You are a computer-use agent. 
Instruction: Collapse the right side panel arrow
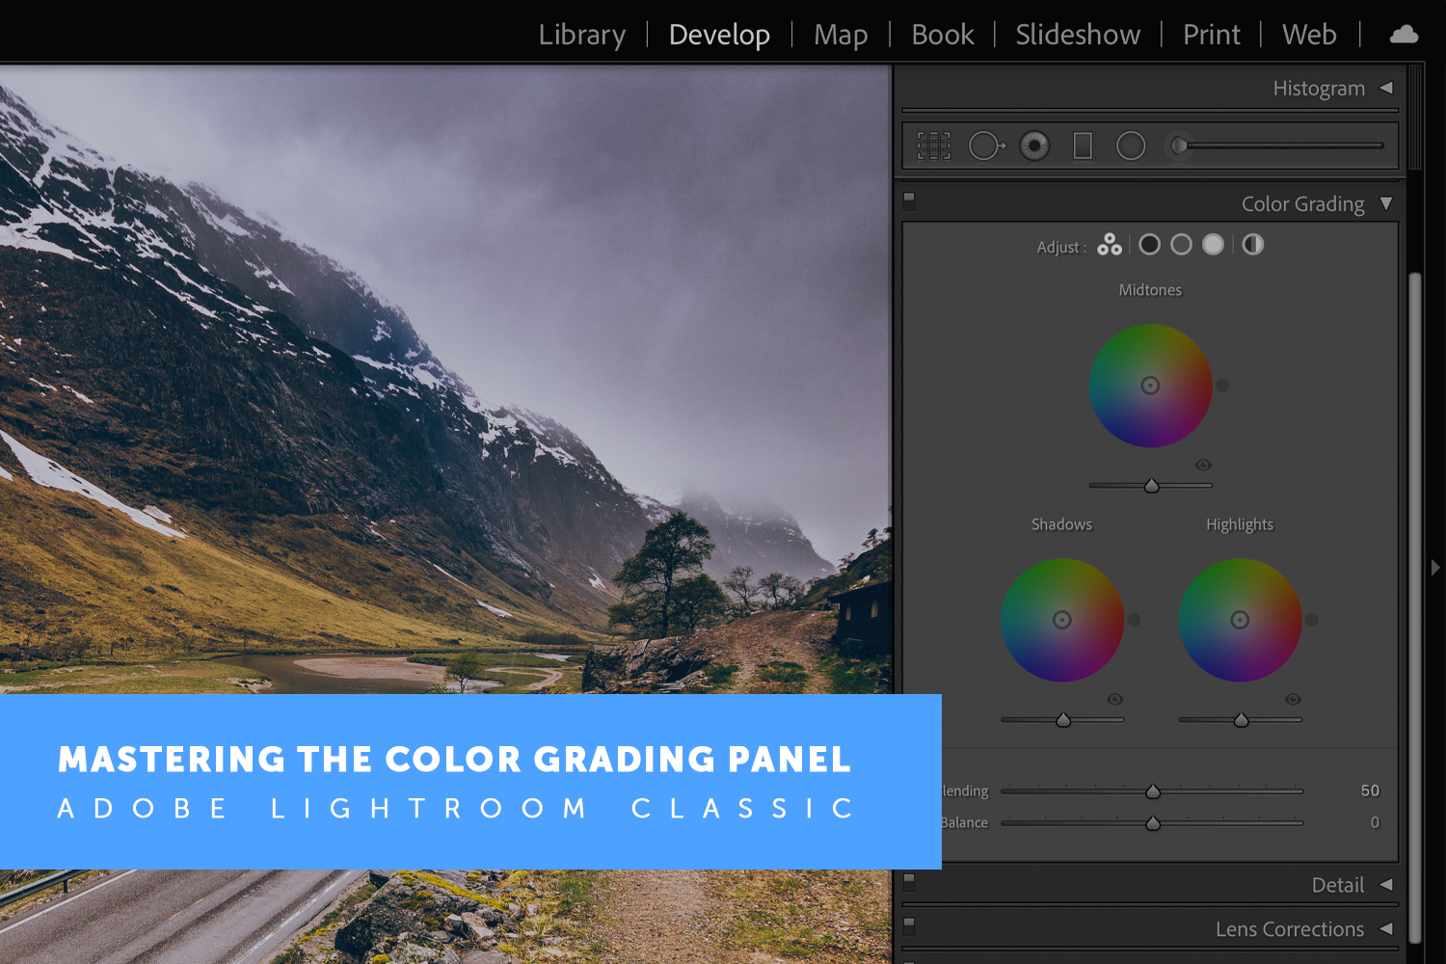tap(1435, 568)
